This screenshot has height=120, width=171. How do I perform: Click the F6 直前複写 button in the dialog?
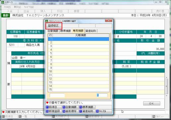[x=70, y=111]
